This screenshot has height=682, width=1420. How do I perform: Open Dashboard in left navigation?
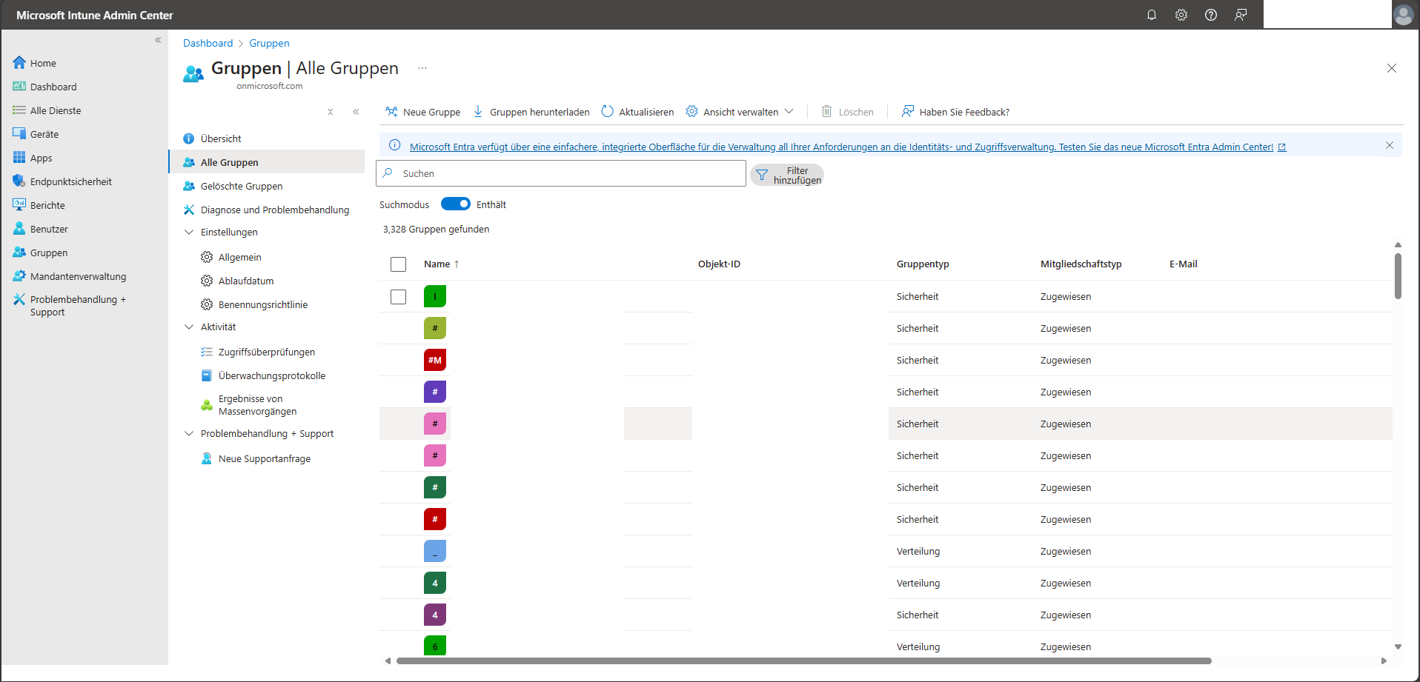[x=53, y=87]
